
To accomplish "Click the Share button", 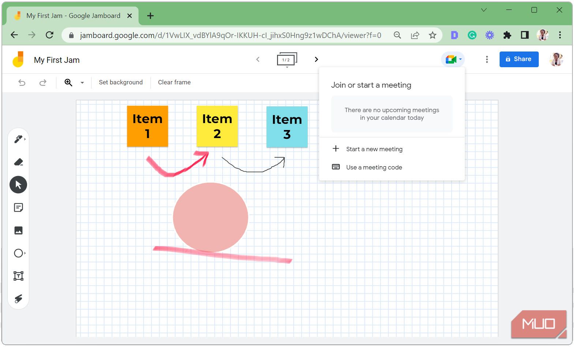I will (519, 59).
